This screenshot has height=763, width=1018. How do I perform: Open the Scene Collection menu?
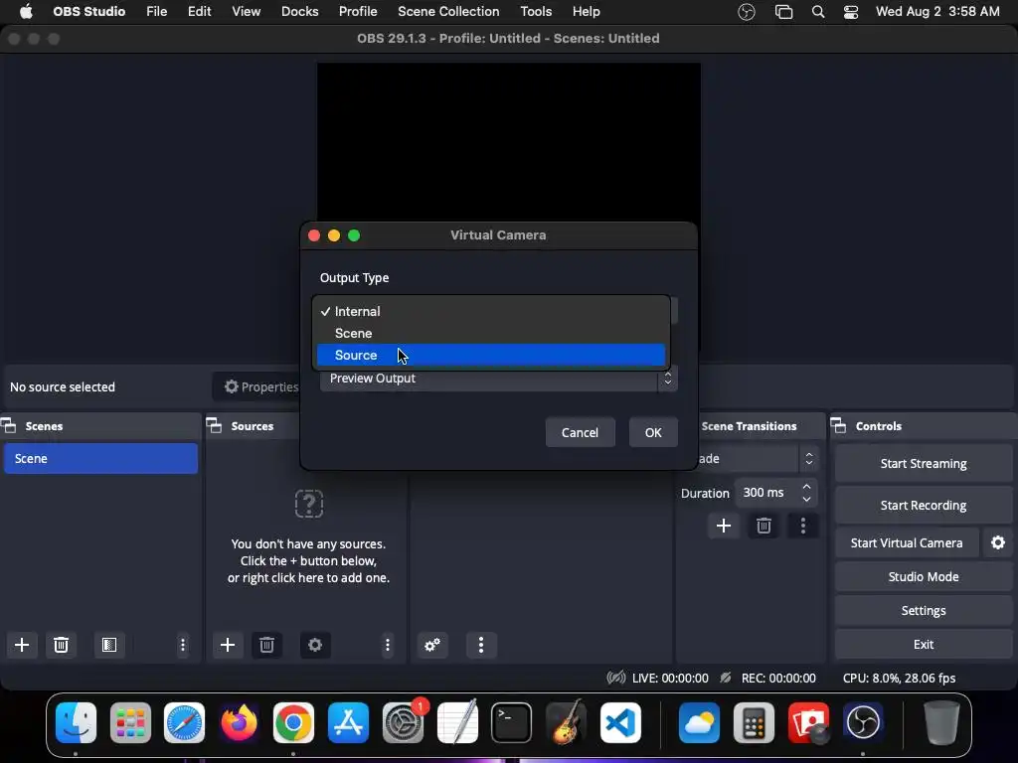pos(448,12)
